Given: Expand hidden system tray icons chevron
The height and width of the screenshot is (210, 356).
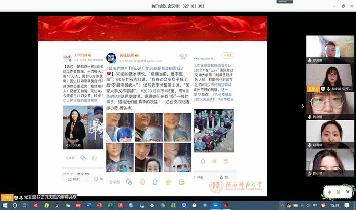Looking at the screenshot, I should click(x=282, y=205).
